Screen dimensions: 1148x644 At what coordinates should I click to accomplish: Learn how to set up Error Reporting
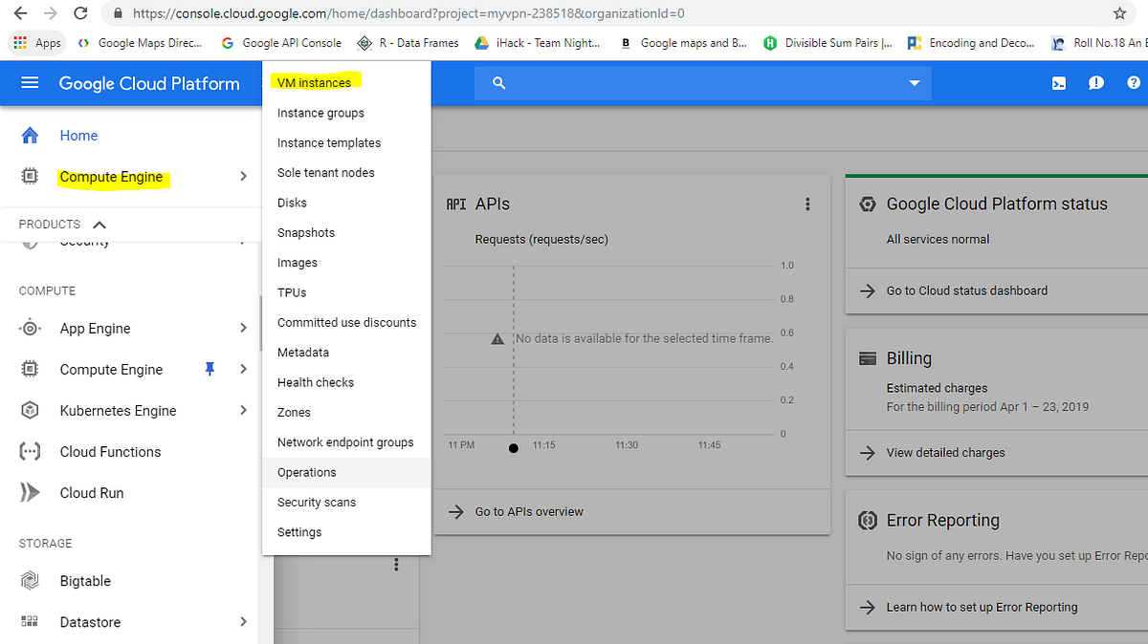[x=982, y=607]
